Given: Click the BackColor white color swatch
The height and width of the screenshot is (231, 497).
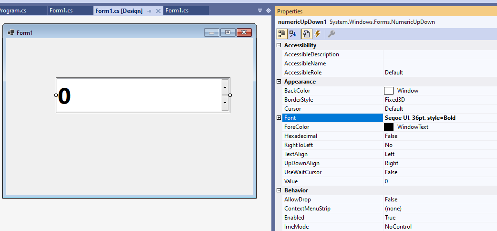Looking at the screenshot, I should click(389, 91).
